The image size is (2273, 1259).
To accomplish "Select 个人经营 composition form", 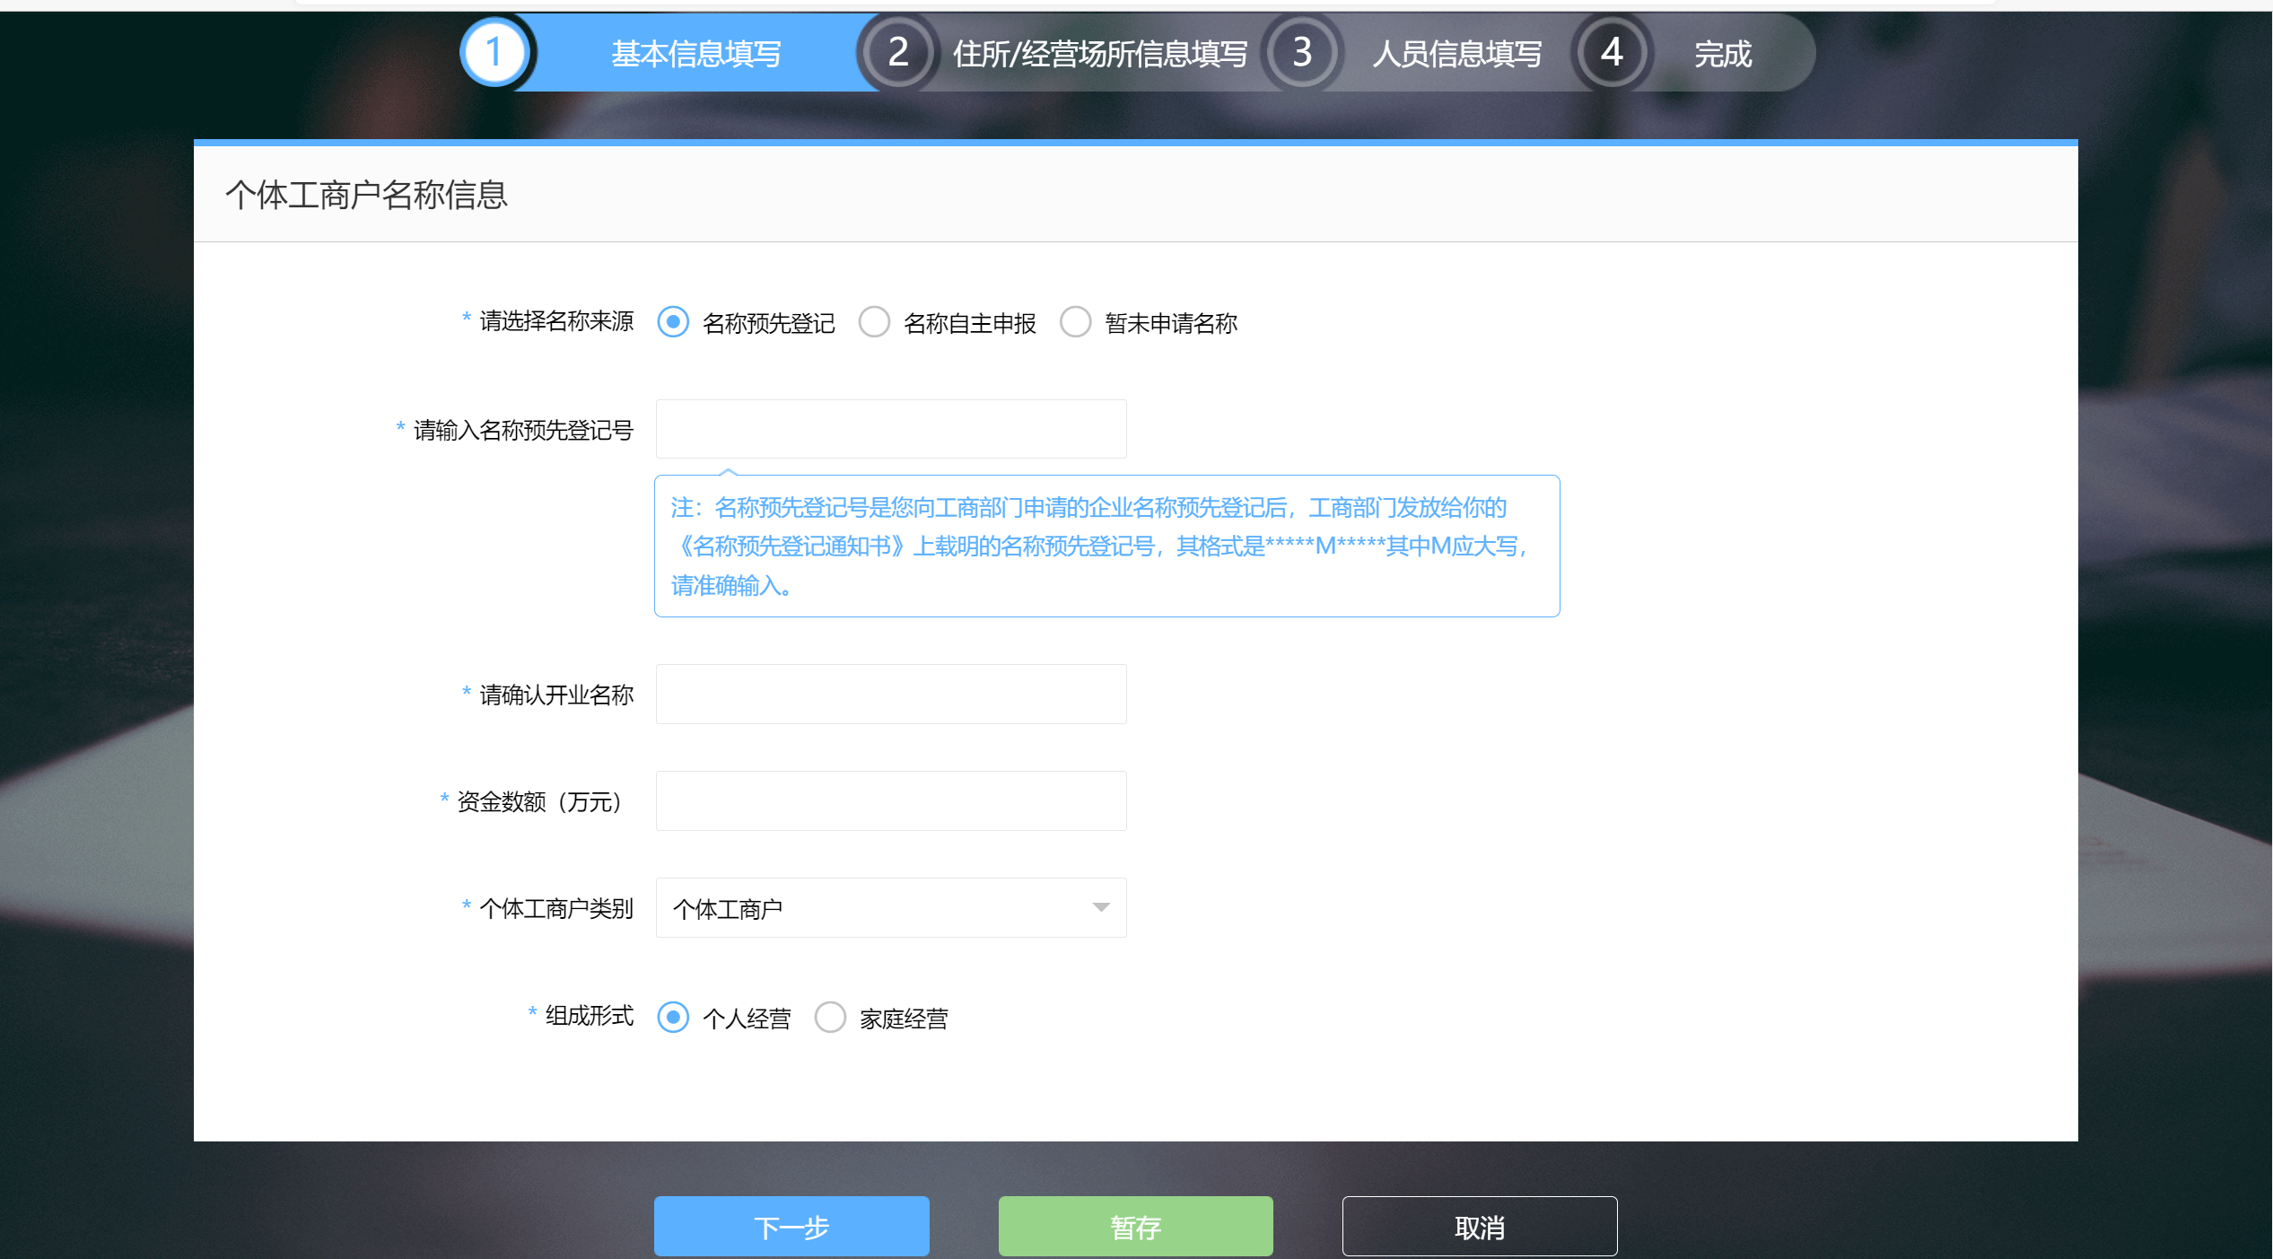I will pyautogui.click(x=673, y=1018).
